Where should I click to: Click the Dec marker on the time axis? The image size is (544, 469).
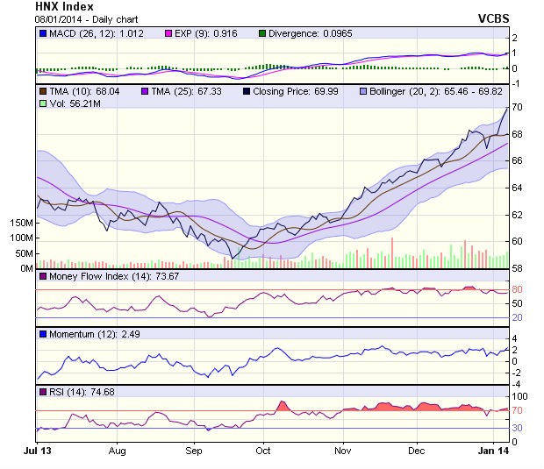(417, 451)
